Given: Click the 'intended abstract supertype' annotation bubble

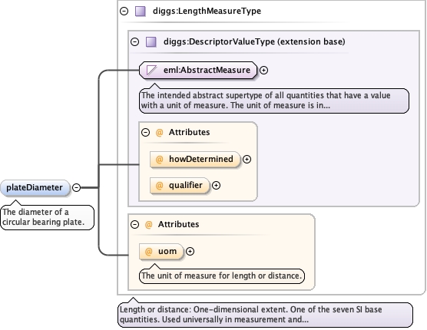Looking at the screenshot, I should 274,101.
